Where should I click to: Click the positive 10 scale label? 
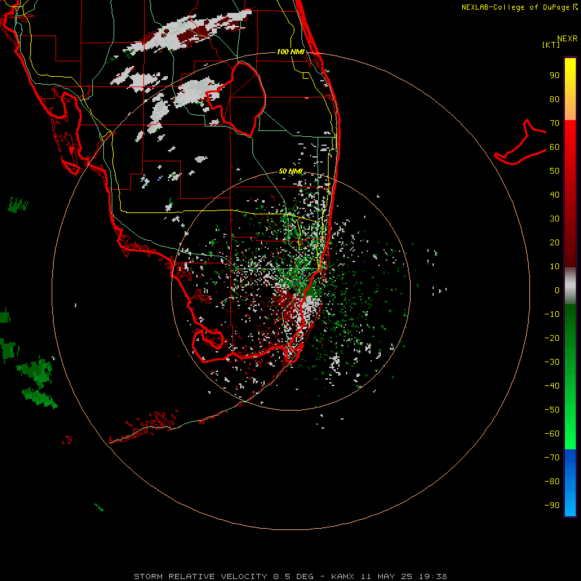[555, 267]
